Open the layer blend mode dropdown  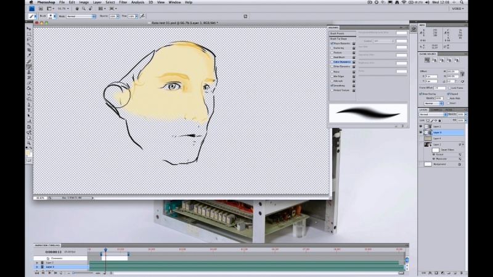(433, 115)
